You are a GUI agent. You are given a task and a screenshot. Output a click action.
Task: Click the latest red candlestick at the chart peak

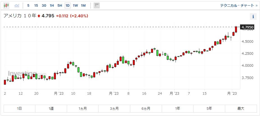(236, 29)
